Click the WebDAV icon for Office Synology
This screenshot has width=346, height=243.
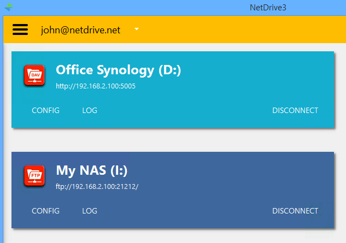pos(34,75)
